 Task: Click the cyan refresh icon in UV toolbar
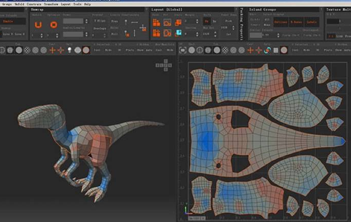coord(266,50)
